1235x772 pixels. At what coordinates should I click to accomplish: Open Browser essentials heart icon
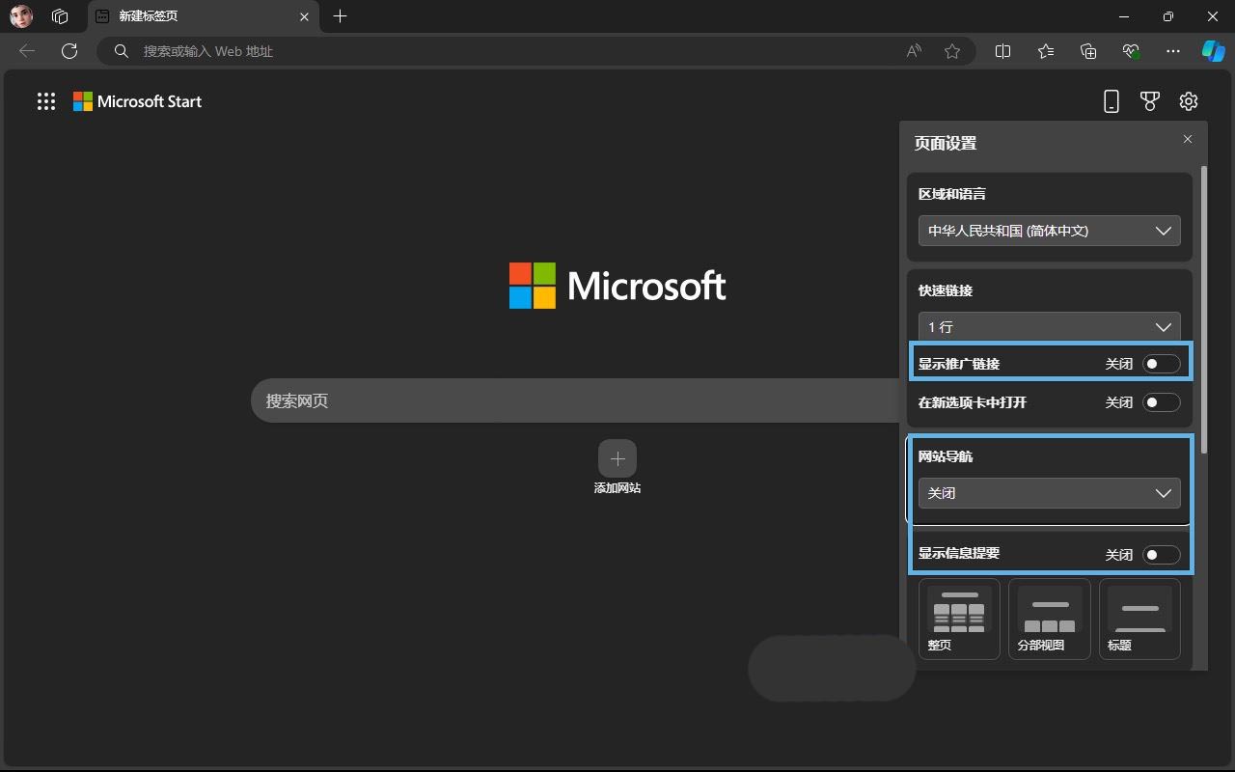pos(1131,51)
